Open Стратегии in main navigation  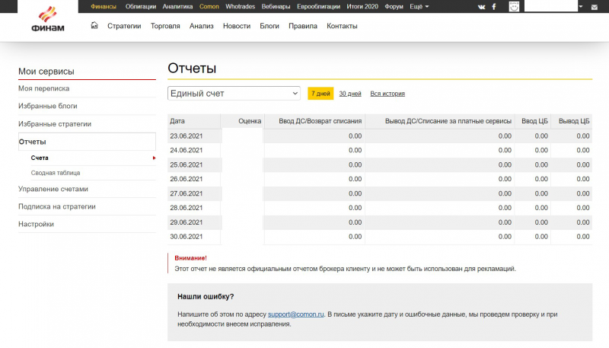[x=124, y=26]
